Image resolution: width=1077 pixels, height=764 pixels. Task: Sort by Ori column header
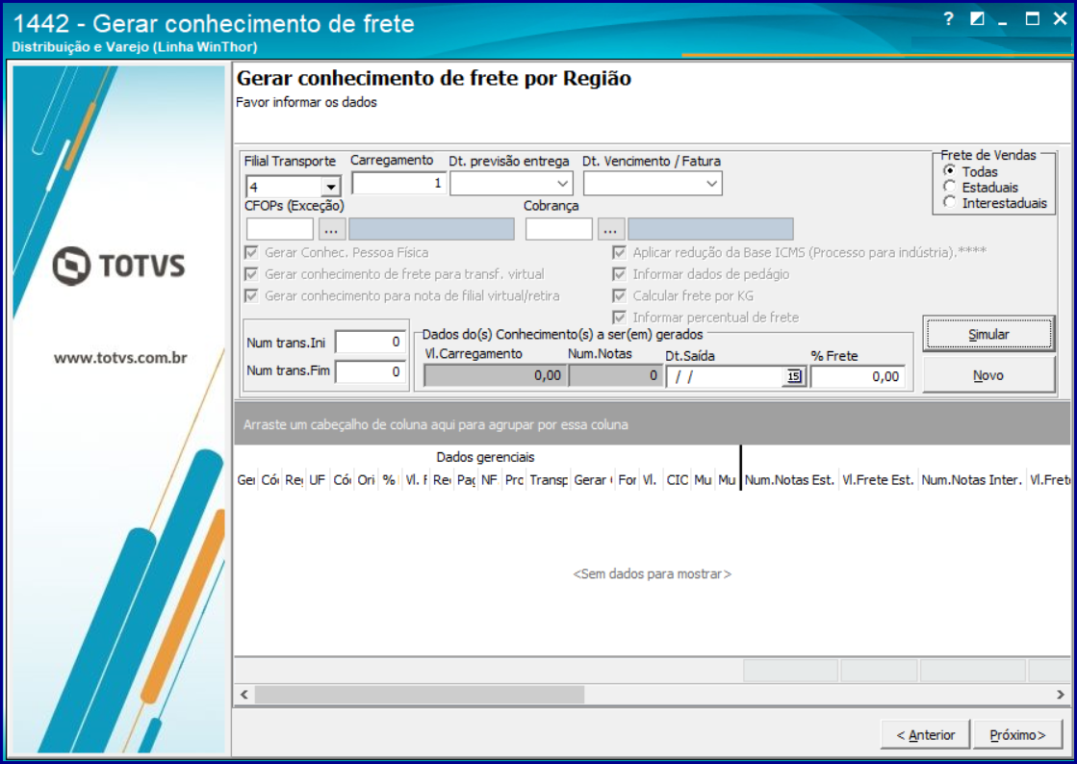point(366,480)
